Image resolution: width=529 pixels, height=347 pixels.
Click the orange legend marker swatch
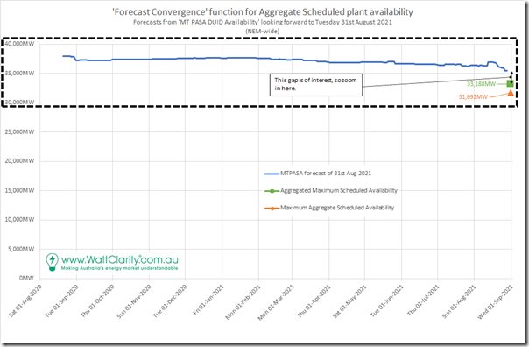click(272, 209)
